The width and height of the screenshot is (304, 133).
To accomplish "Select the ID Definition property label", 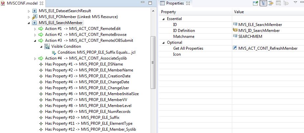I will click(x=184, y=31).
